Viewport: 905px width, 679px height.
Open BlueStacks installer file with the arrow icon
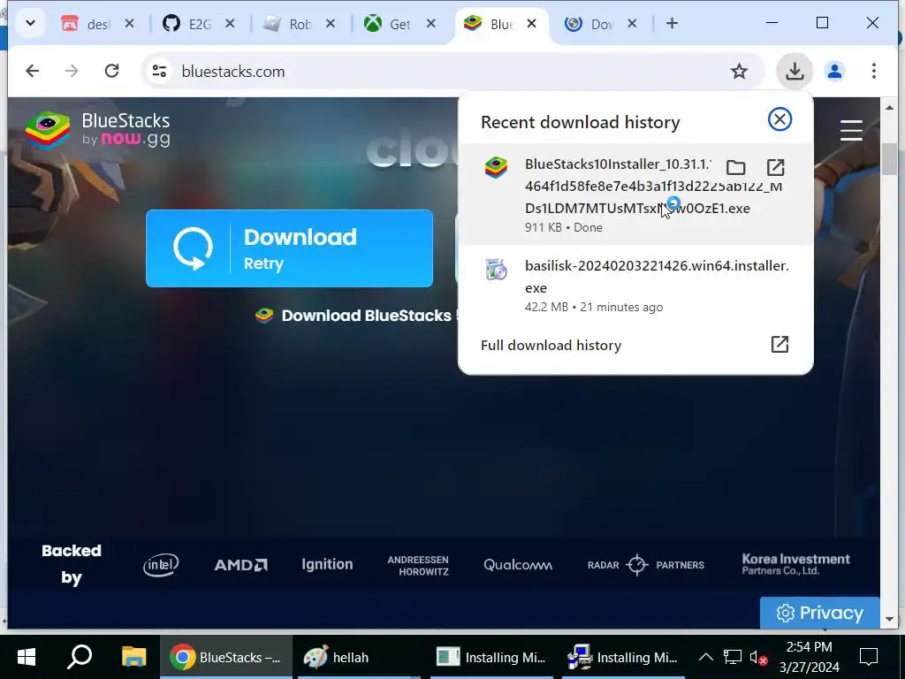click(775, 167)
